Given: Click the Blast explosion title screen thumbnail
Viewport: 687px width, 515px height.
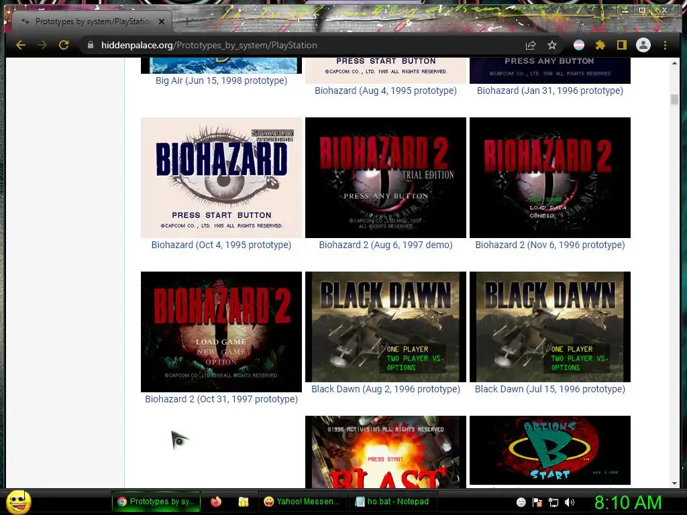Looking at the screenshot, I should [386, 452].
